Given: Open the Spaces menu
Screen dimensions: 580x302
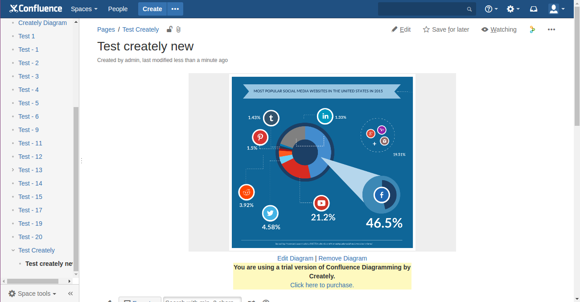Looking at the screenshot, I should 84,9.
